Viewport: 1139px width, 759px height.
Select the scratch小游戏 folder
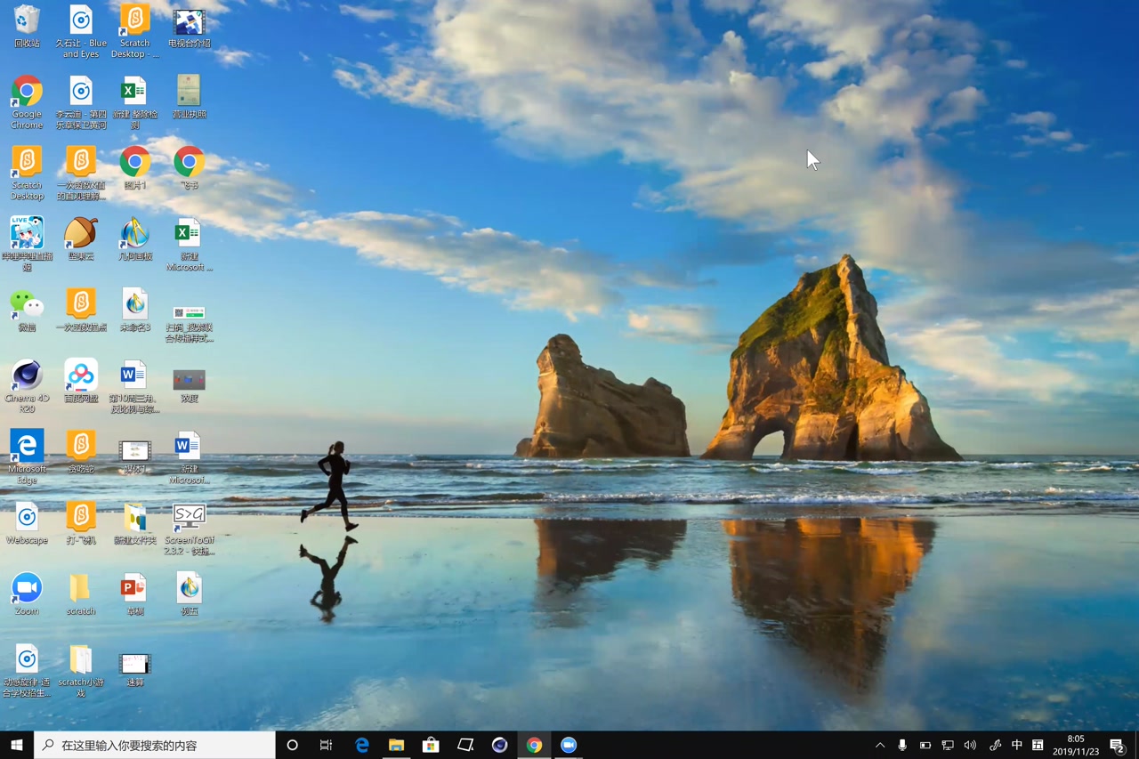[x=81, y=671]
